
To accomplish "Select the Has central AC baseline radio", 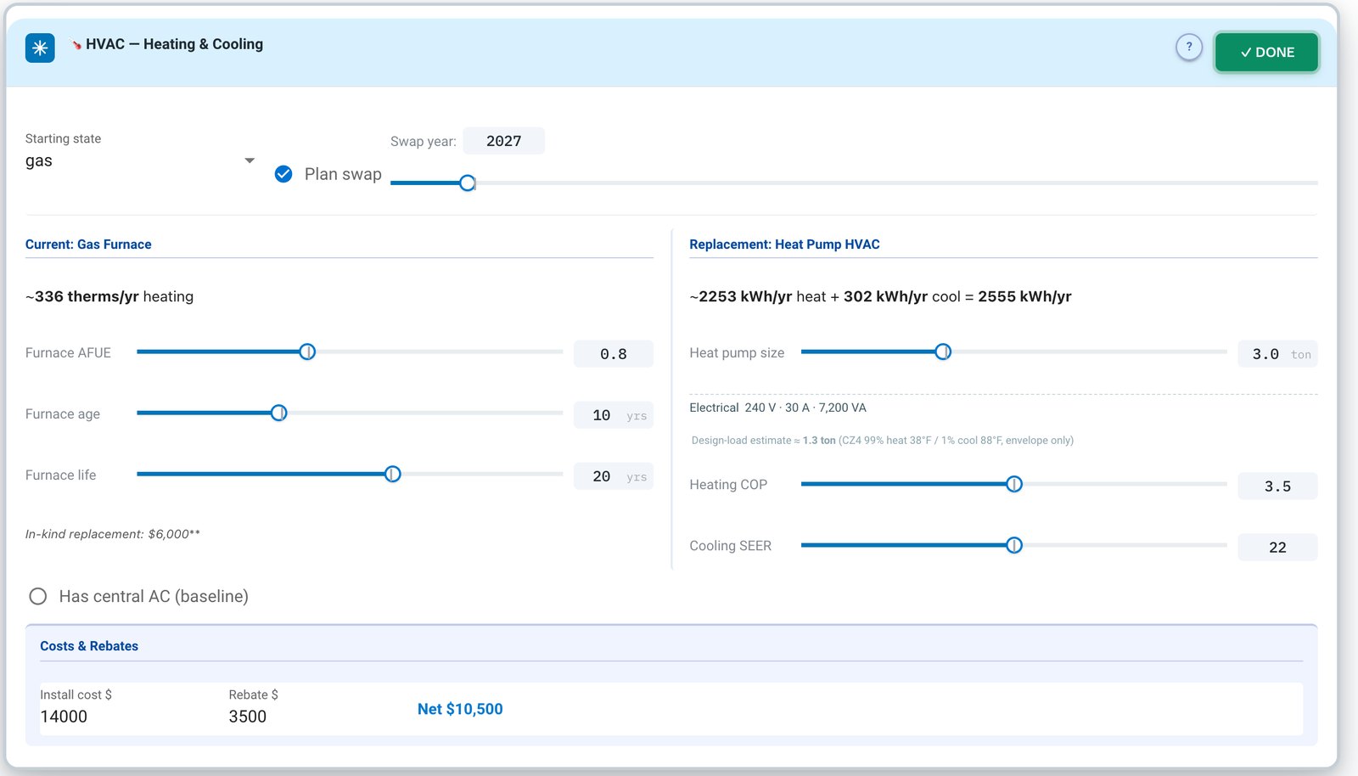I will click(x=38, y=596).
